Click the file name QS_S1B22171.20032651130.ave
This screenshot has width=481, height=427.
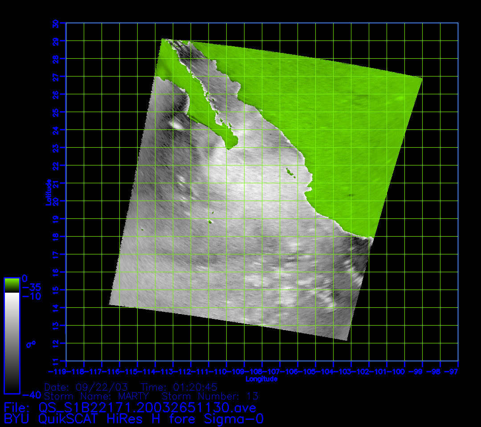pos(130,407)
